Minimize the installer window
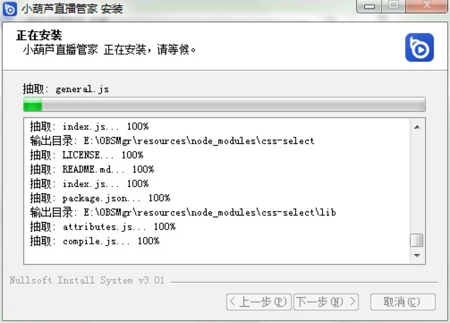450x323 pixels. pyautogui.click(x=369, y=6)
